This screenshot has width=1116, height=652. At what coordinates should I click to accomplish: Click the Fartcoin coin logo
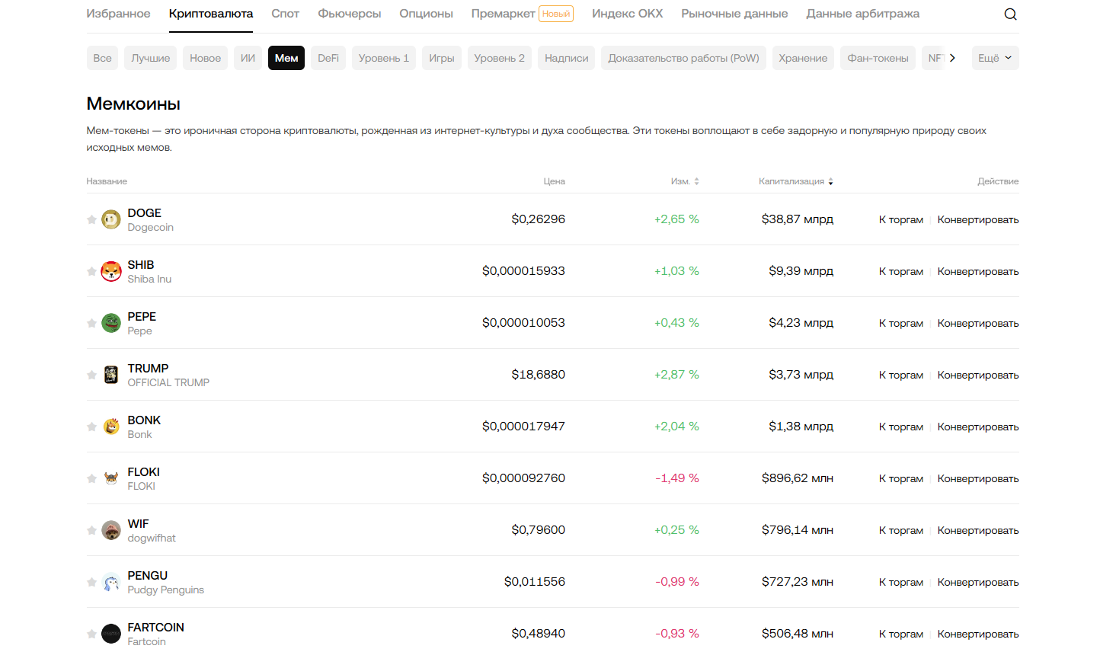click(111, 634)
